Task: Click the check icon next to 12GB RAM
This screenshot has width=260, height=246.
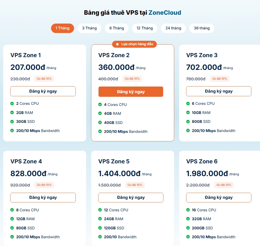Action: (12, 219)
